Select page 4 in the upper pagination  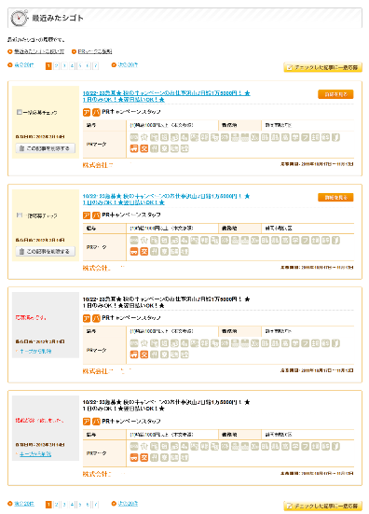[72, 66]
